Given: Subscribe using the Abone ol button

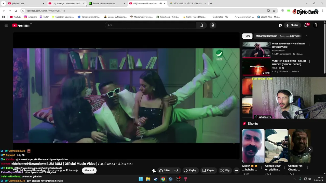Looking at the screenshot, I should [x=89, y=170].
